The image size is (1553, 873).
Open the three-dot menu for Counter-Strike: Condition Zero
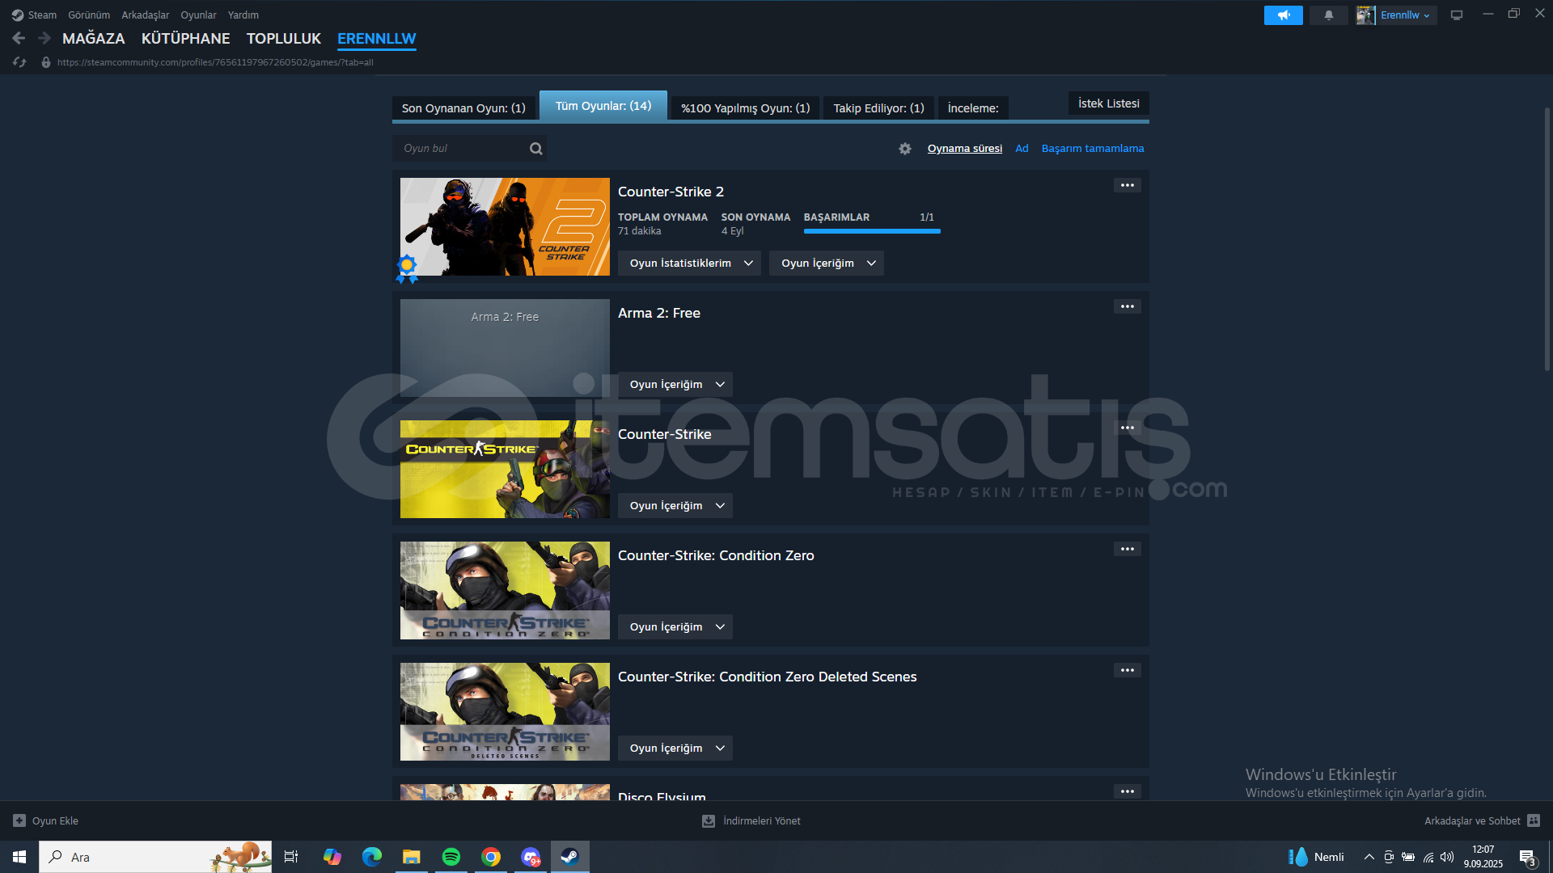pos(1127,549)
